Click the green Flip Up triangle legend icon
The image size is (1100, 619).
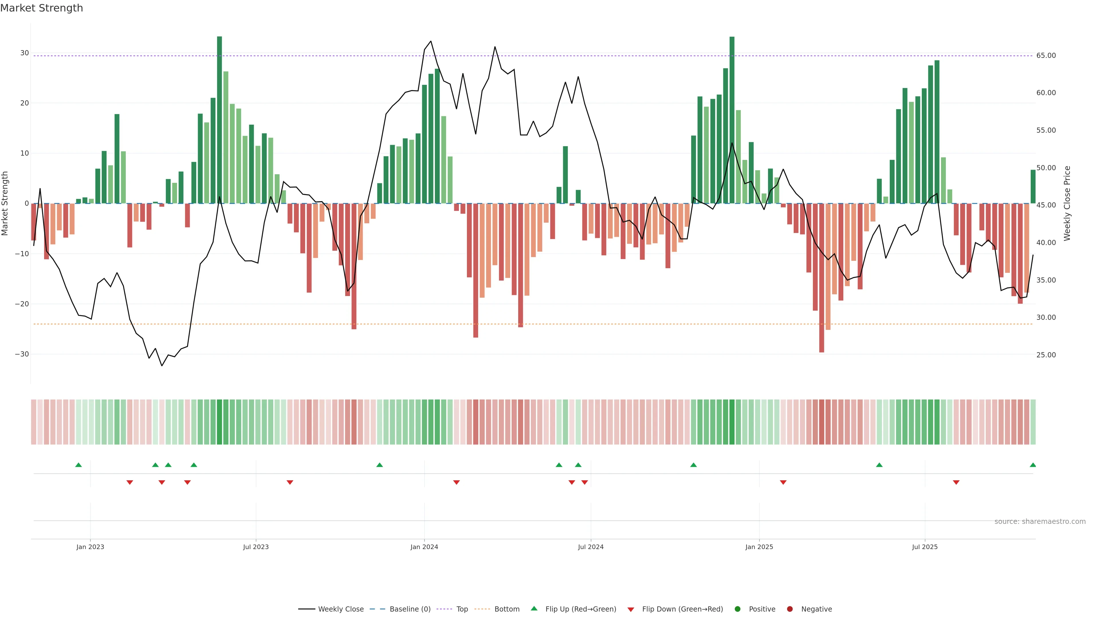tap(534, 608)
